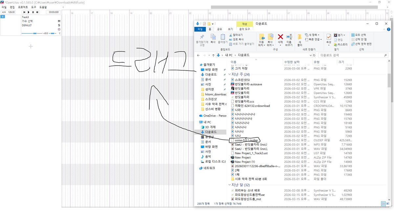Sort by 수정한 날짜 column header
Viewport: 394px width, 211px height.
[292, 62]
